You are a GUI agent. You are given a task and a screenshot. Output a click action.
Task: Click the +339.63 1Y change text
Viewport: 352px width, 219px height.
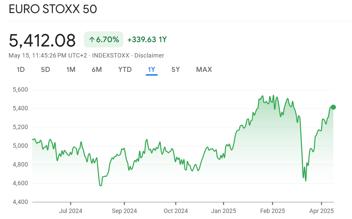point(147,40)
